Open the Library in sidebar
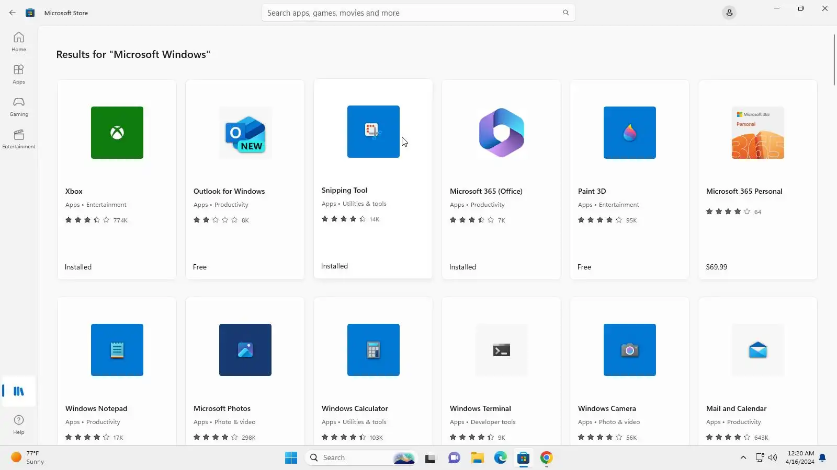 [x=19, y=391]
